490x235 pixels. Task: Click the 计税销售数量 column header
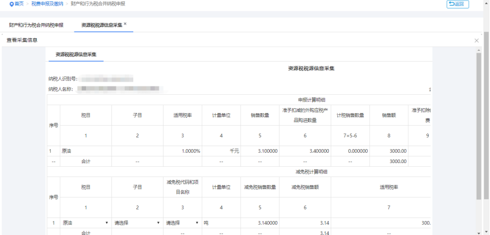click(350, 115)
